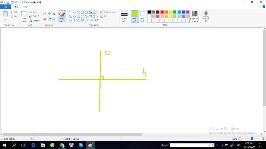Open Mở Vẽ 3D (Paint 3D)
This screenshot has height=149, width=266.
click(x=206, y=16)
